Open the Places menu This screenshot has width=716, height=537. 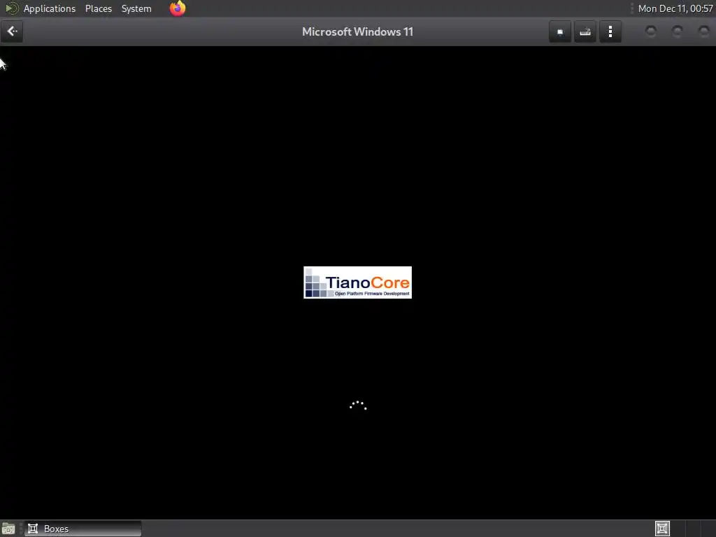coord(98,8)
